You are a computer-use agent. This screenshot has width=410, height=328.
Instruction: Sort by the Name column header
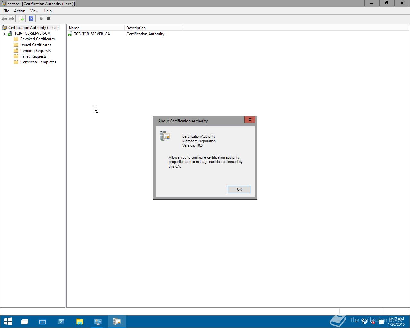click(95, 28)
